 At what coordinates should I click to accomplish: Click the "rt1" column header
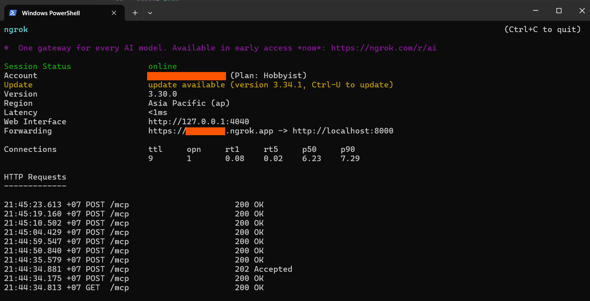(x=232, y=149)
